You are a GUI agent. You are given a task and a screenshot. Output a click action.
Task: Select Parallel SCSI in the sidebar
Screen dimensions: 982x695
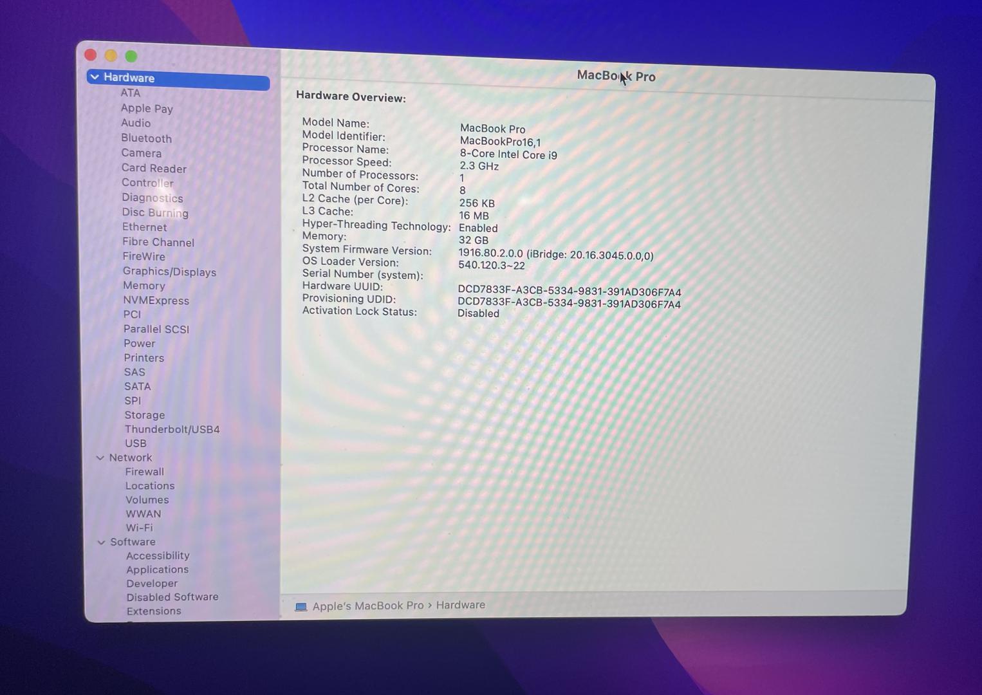click(x=156, y=329)
